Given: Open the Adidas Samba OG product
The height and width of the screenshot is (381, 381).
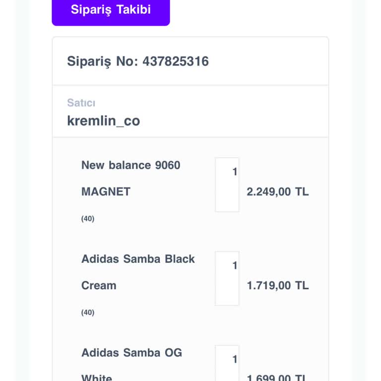Looking at the screenshot, I should [x=131, y=353].
